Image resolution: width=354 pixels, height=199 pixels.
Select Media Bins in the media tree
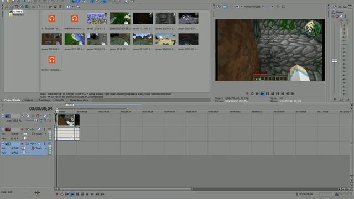click(18, 15)
